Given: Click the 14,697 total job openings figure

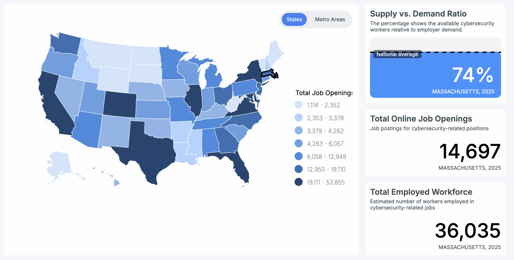Looking at the screenshot, I should [470, 151].
